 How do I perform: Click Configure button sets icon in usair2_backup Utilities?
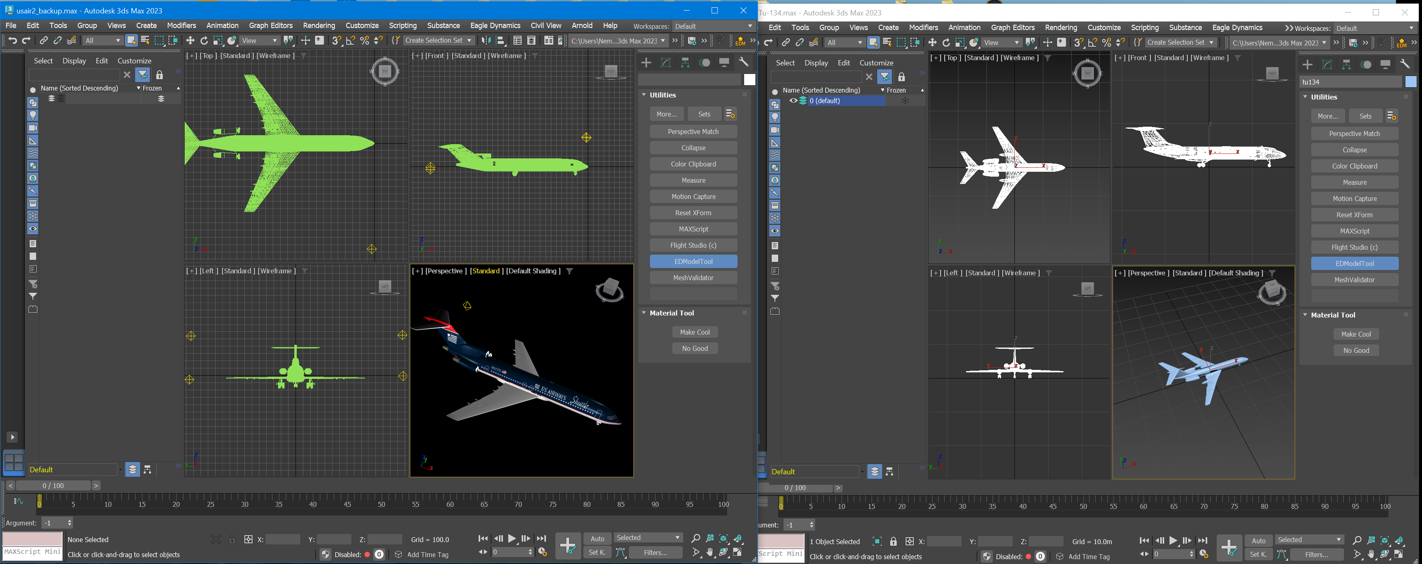pos(730,114)
